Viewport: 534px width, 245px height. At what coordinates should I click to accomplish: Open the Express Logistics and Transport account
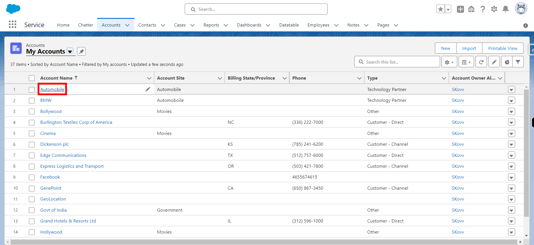pos(72,166)
